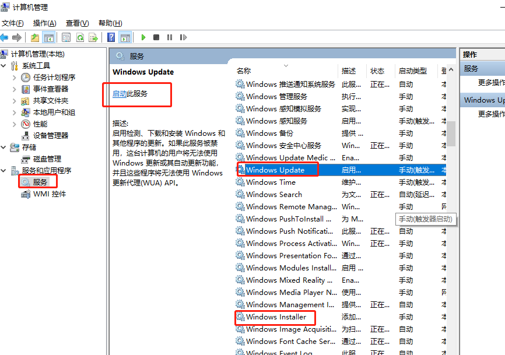Click the 启动 link to start the service
This screenshot has width=505, height=355.
[x=120, y=94]
